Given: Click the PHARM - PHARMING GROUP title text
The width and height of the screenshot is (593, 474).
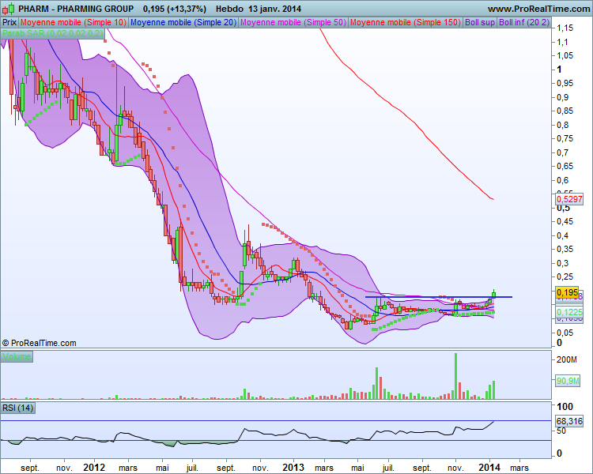Looking at the screenshot, I should pos(76,9).
